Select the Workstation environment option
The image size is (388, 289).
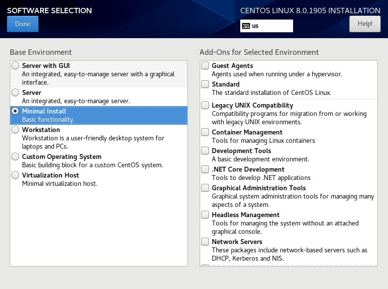click(15, 130)
